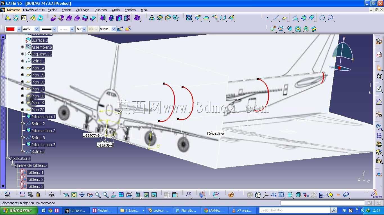Click the Circle creation tool

pyautogui.click(x=322, y=18)
